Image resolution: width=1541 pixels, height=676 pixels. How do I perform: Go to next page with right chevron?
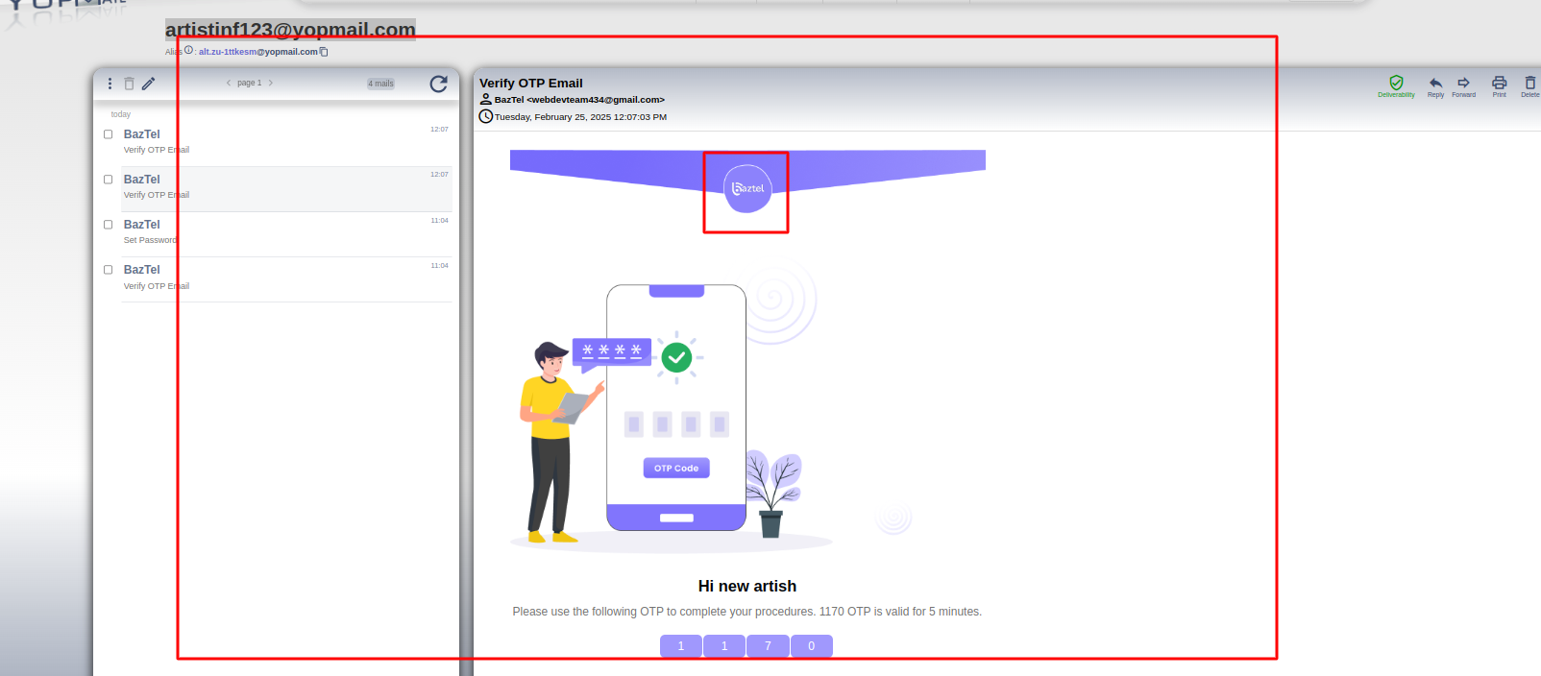click(271, 83)
